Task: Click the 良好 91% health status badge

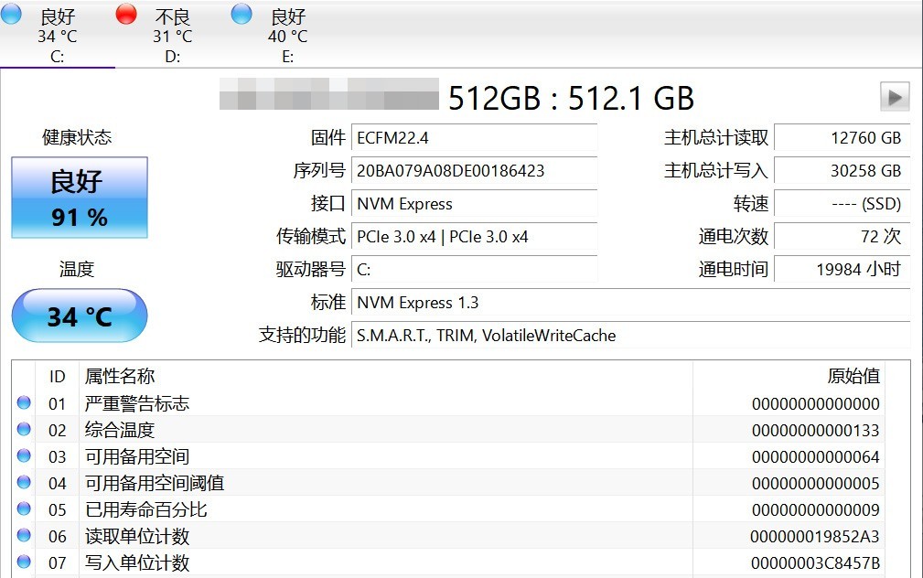Action: tap(79, 198)
